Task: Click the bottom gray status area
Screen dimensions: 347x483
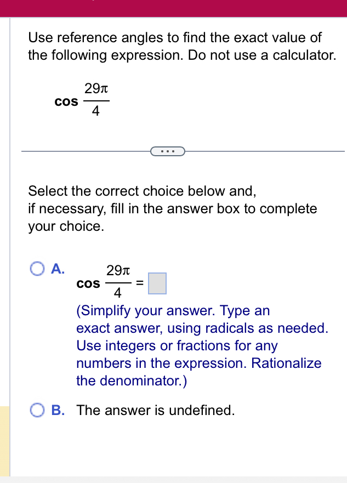Action: coord(173,479)
